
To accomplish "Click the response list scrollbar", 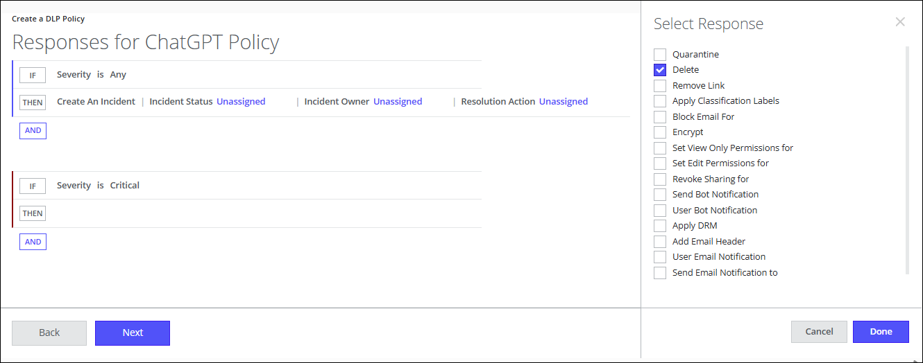I will click(x=906, y=160).
